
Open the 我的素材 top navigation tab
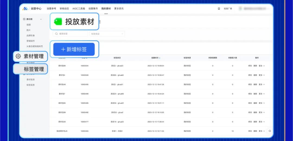(106, 9)
